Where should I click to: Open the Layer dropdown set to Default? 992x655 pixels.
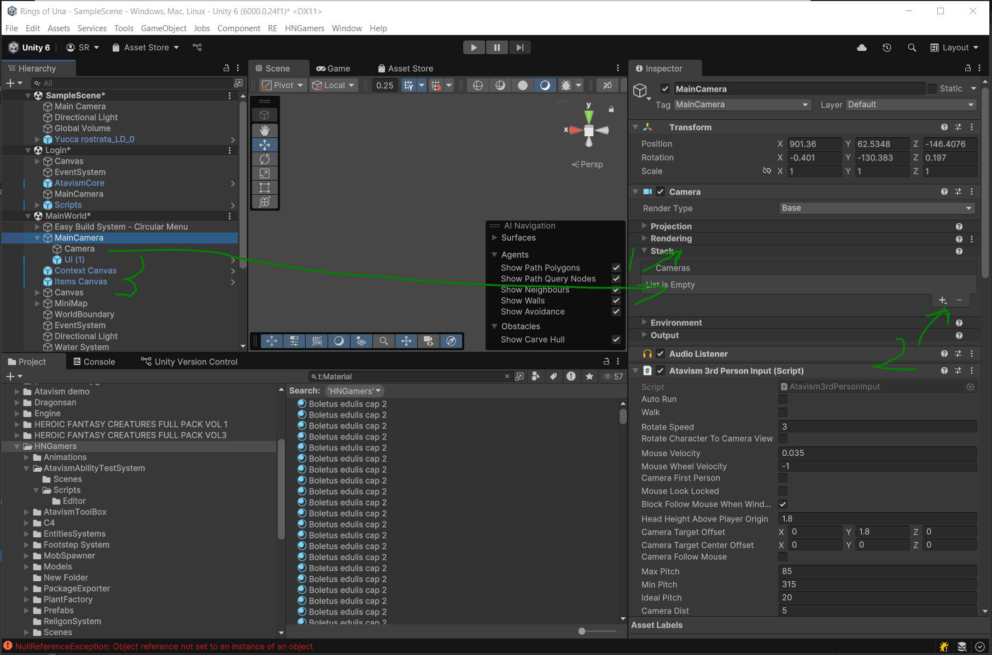tap(911, 105)
